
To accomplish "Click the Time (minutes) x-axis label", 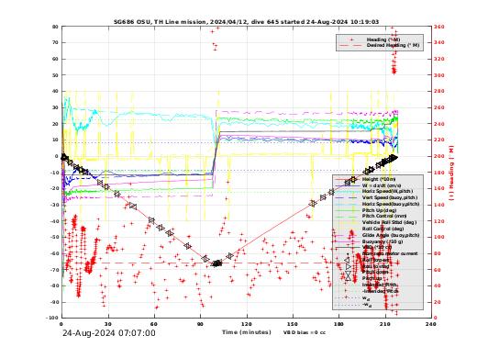I will (x=247, y=332).
